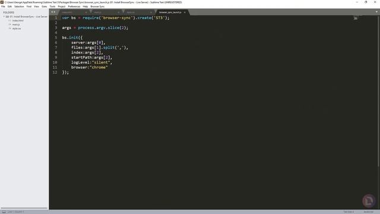The width and height of the screenshot is (380, 214).
Task: Click 'server:args[0]' on line 6
Action: coord(87,43)
